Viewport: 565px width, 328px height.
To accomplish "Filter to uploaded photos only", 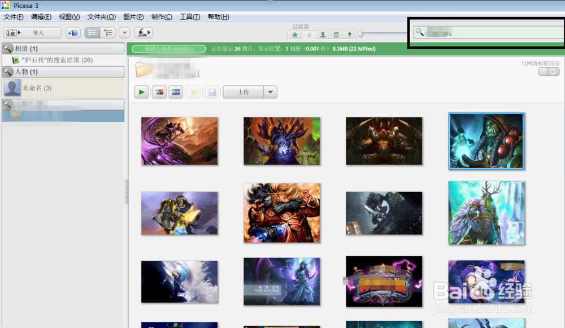I will click(x=309, y=34).
